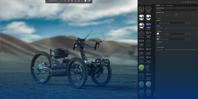
Task: Click the purple Normal map swatch
Action: (158, 39)
